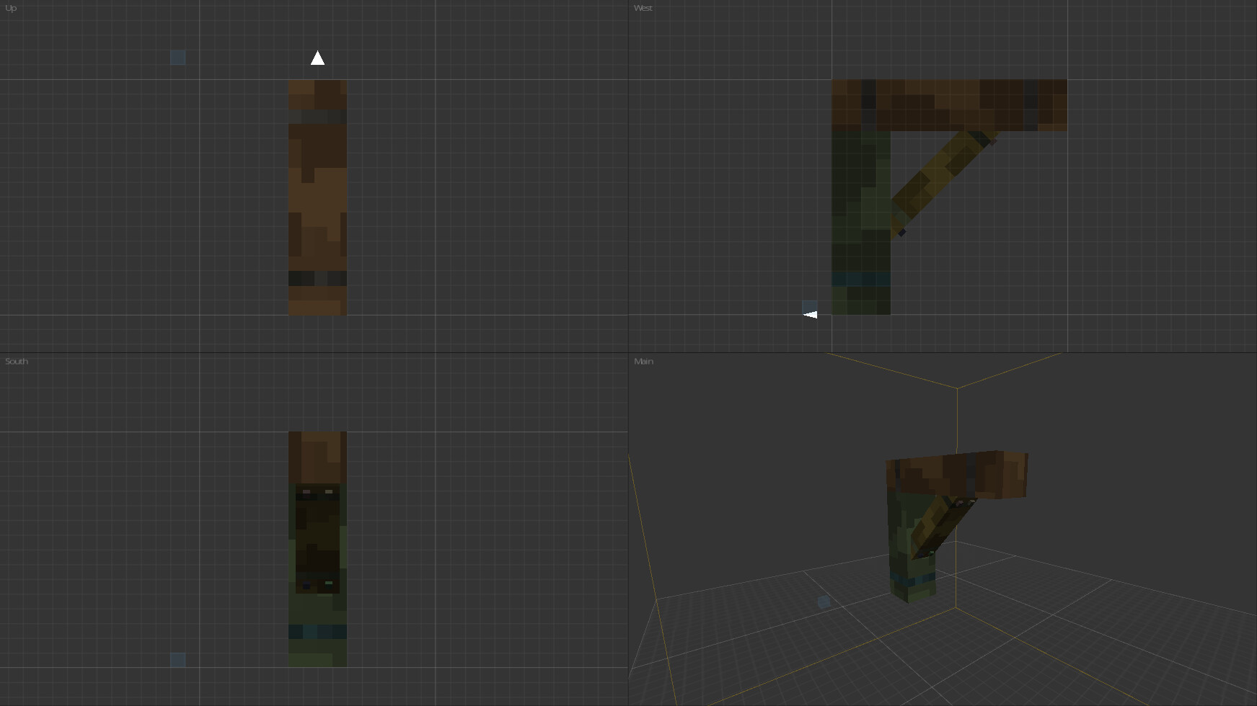Select the brown beam top in Up view
The image size is (1257, 706).
click(317, 197)
